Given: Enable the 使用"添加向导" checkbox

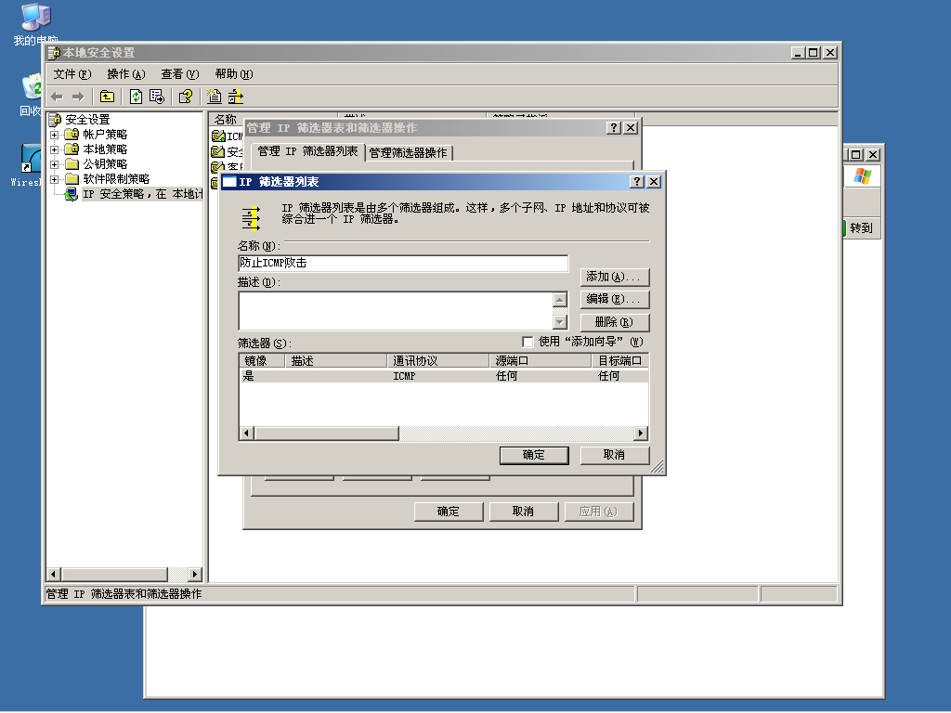Looking at the screenshot, I should [528, 342].
